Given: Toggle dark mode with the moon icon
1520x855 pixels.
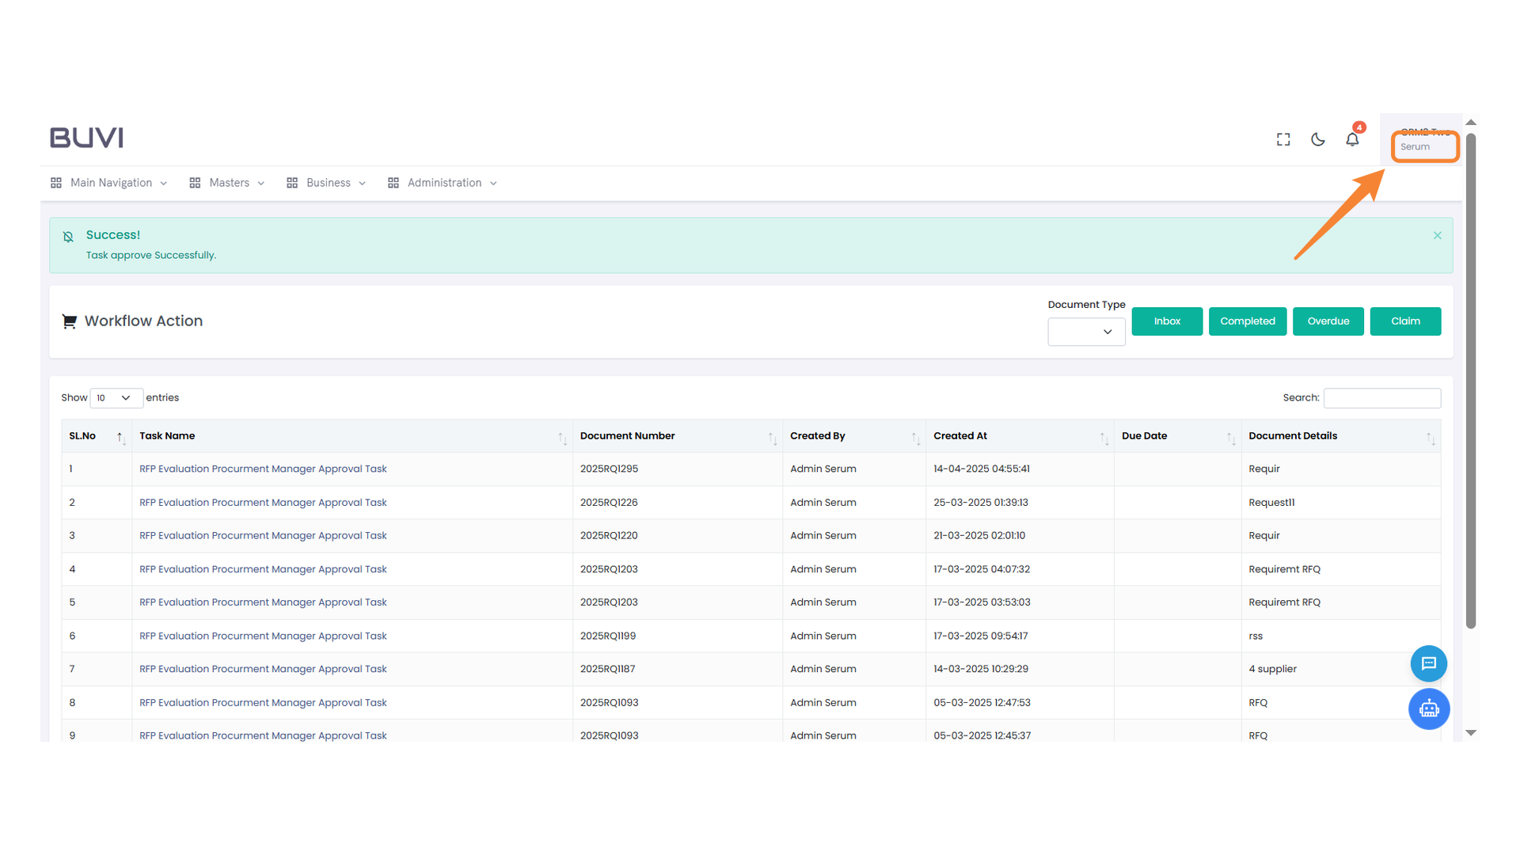Looking at the screenshot, I should click(x=1317, y=139).
